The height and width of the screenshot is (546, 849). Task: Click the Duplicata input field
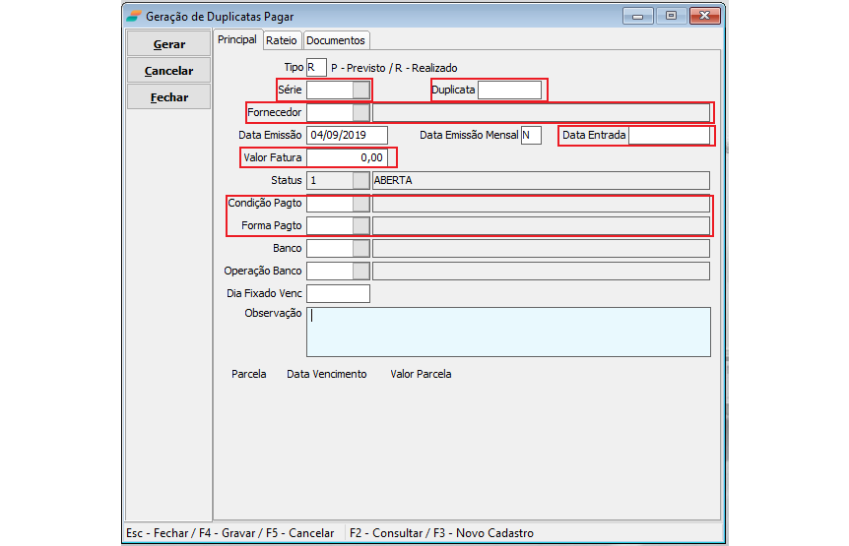509,91
